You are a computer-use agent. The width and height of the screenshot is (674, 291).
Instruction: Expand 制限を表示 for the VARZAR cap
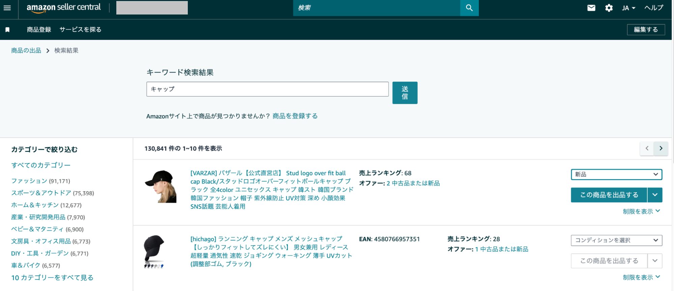coord(641,211)
